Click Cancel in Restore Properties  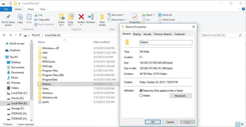(170, 122)
